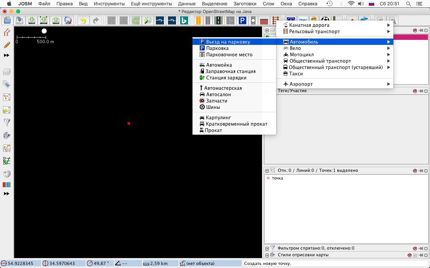Choose Заправочная станция preset
The height and width of the screenshot is (268, 430).
[234, 71]
